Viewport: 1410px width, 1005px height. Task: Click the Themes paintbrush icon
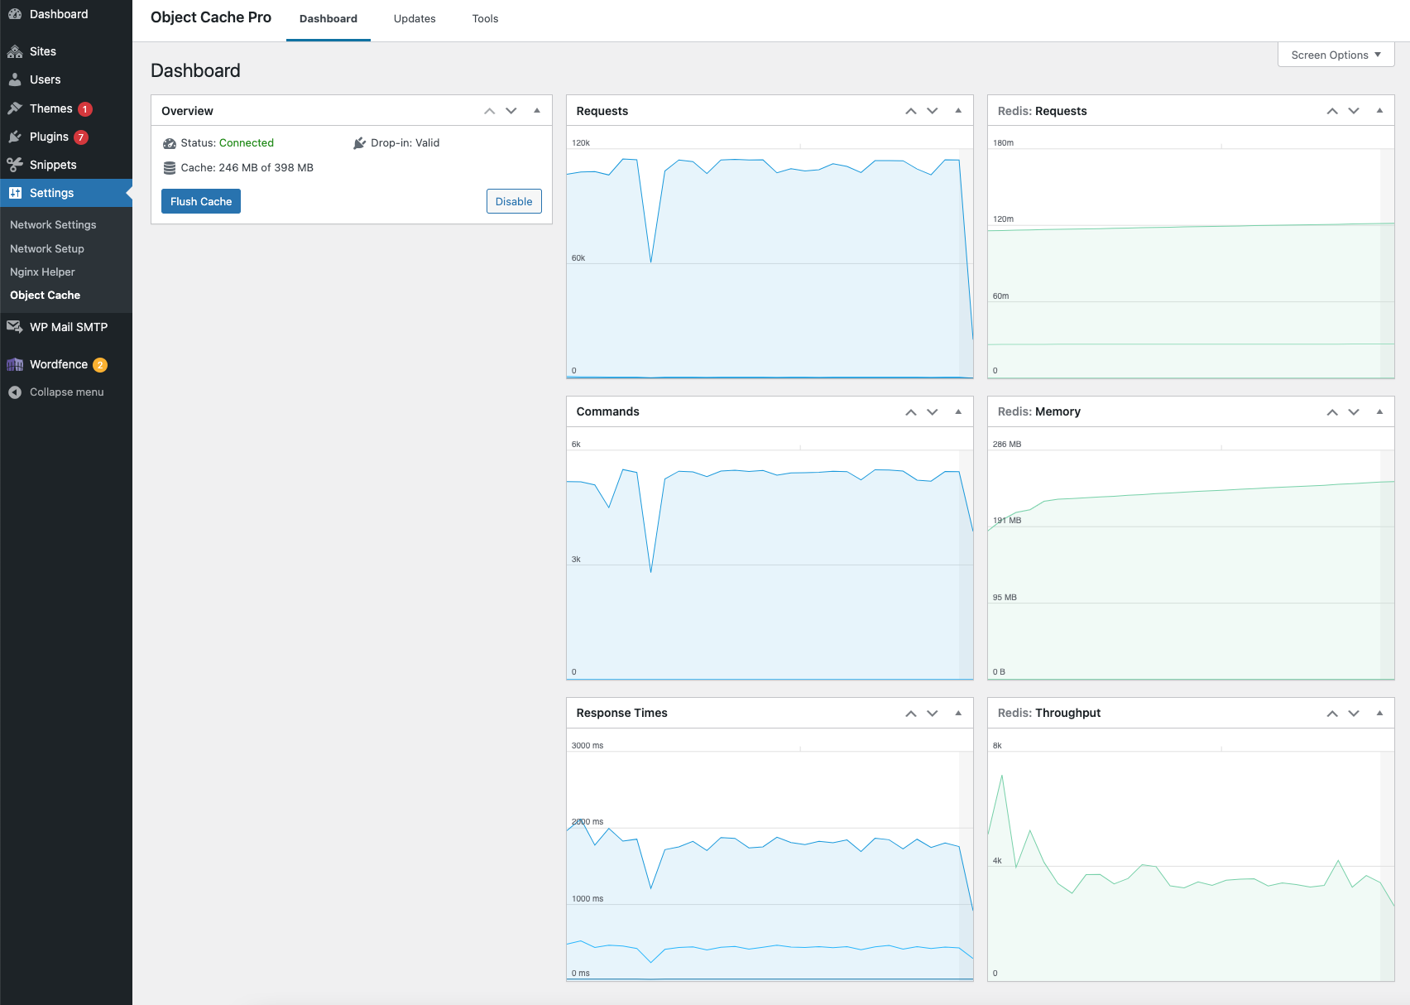click(x=15, y=108)
